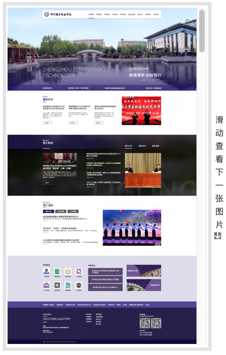Open the dance performance photo thumbnail
Screen dimensions: 226x355
coord(132,227)
